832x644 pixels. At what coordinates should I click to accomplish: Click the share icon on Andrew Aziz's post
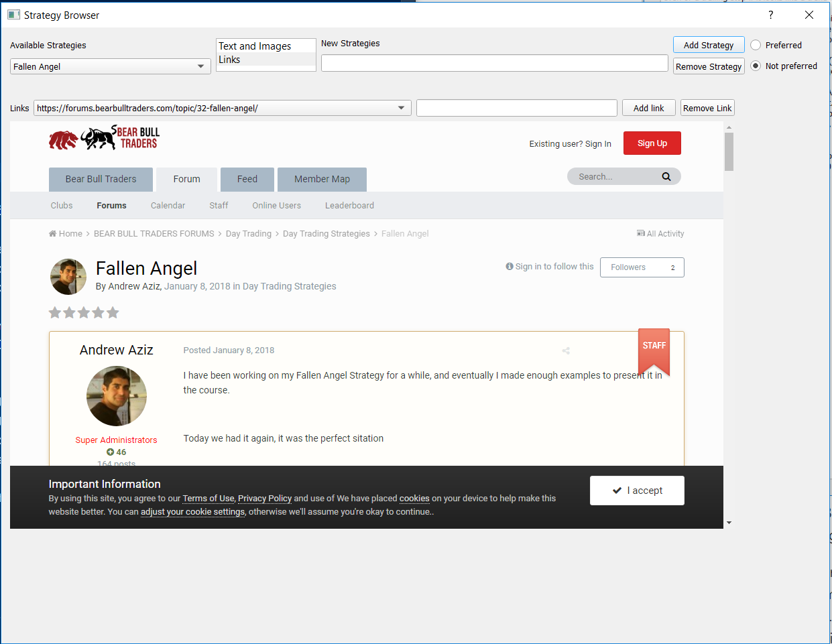pyautogui.click(x=566, y=350)
